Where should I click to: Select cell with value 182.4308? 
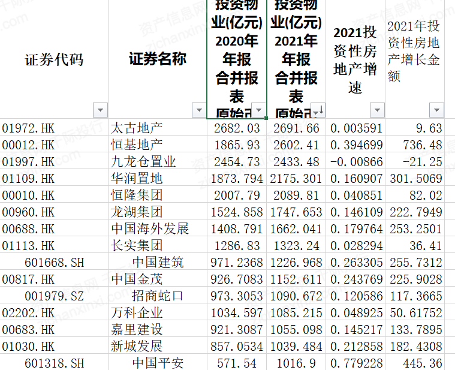click(415, 346)
